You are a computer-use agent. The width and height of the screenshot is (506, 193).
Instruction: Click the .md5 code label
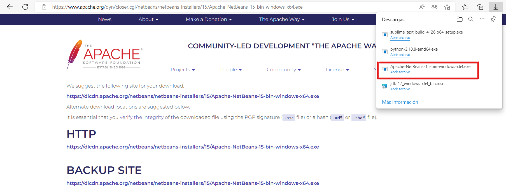coord(337,118)
